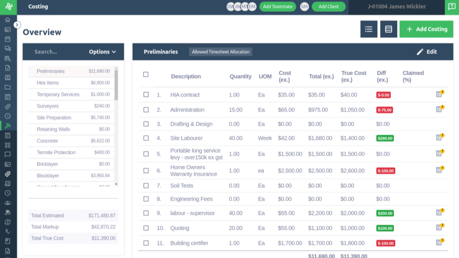The image size is (459, 258).
Task: Click the clock icon in the sidebar, just above the hammer icon
Action: [8, 116]
